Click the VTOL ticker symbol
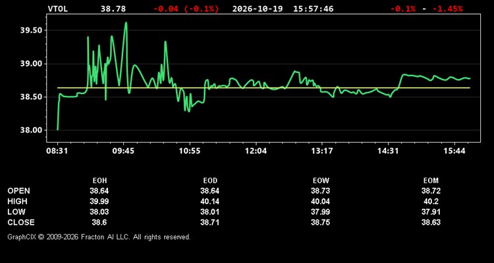Screen dimensions: 494x263 point(58,9)
